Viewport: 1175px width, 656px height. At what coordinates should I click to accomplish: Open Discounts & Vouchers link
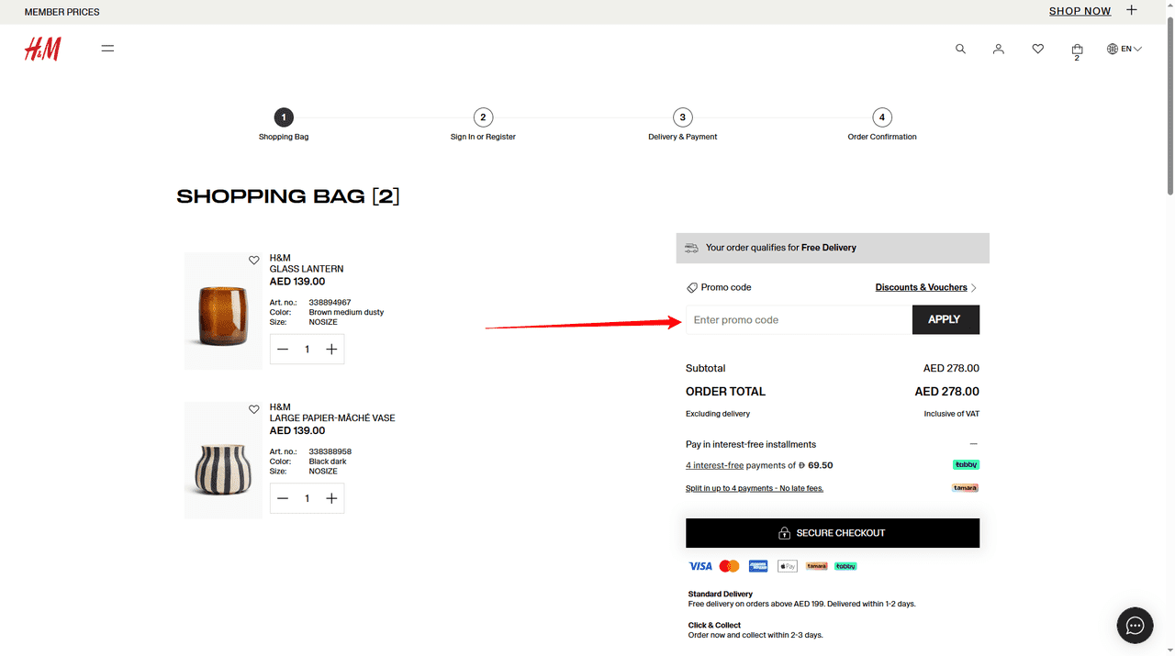point(921,287)
